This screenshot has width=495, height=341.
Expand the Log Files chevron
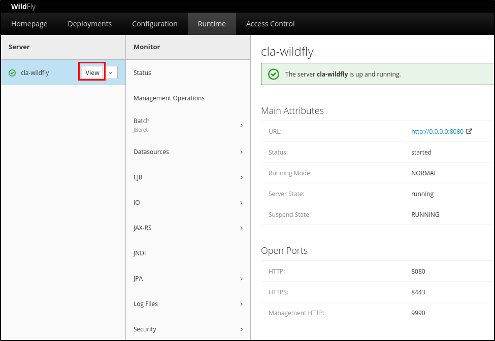(242, 304)
